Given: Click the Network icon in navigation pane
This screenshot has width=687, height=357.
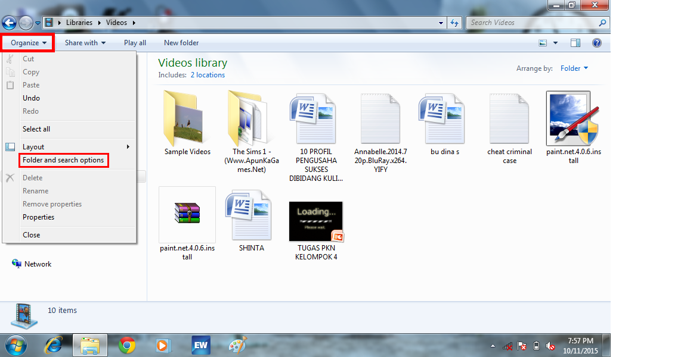Looking at the screenshot, I should [x=17, y=264].
